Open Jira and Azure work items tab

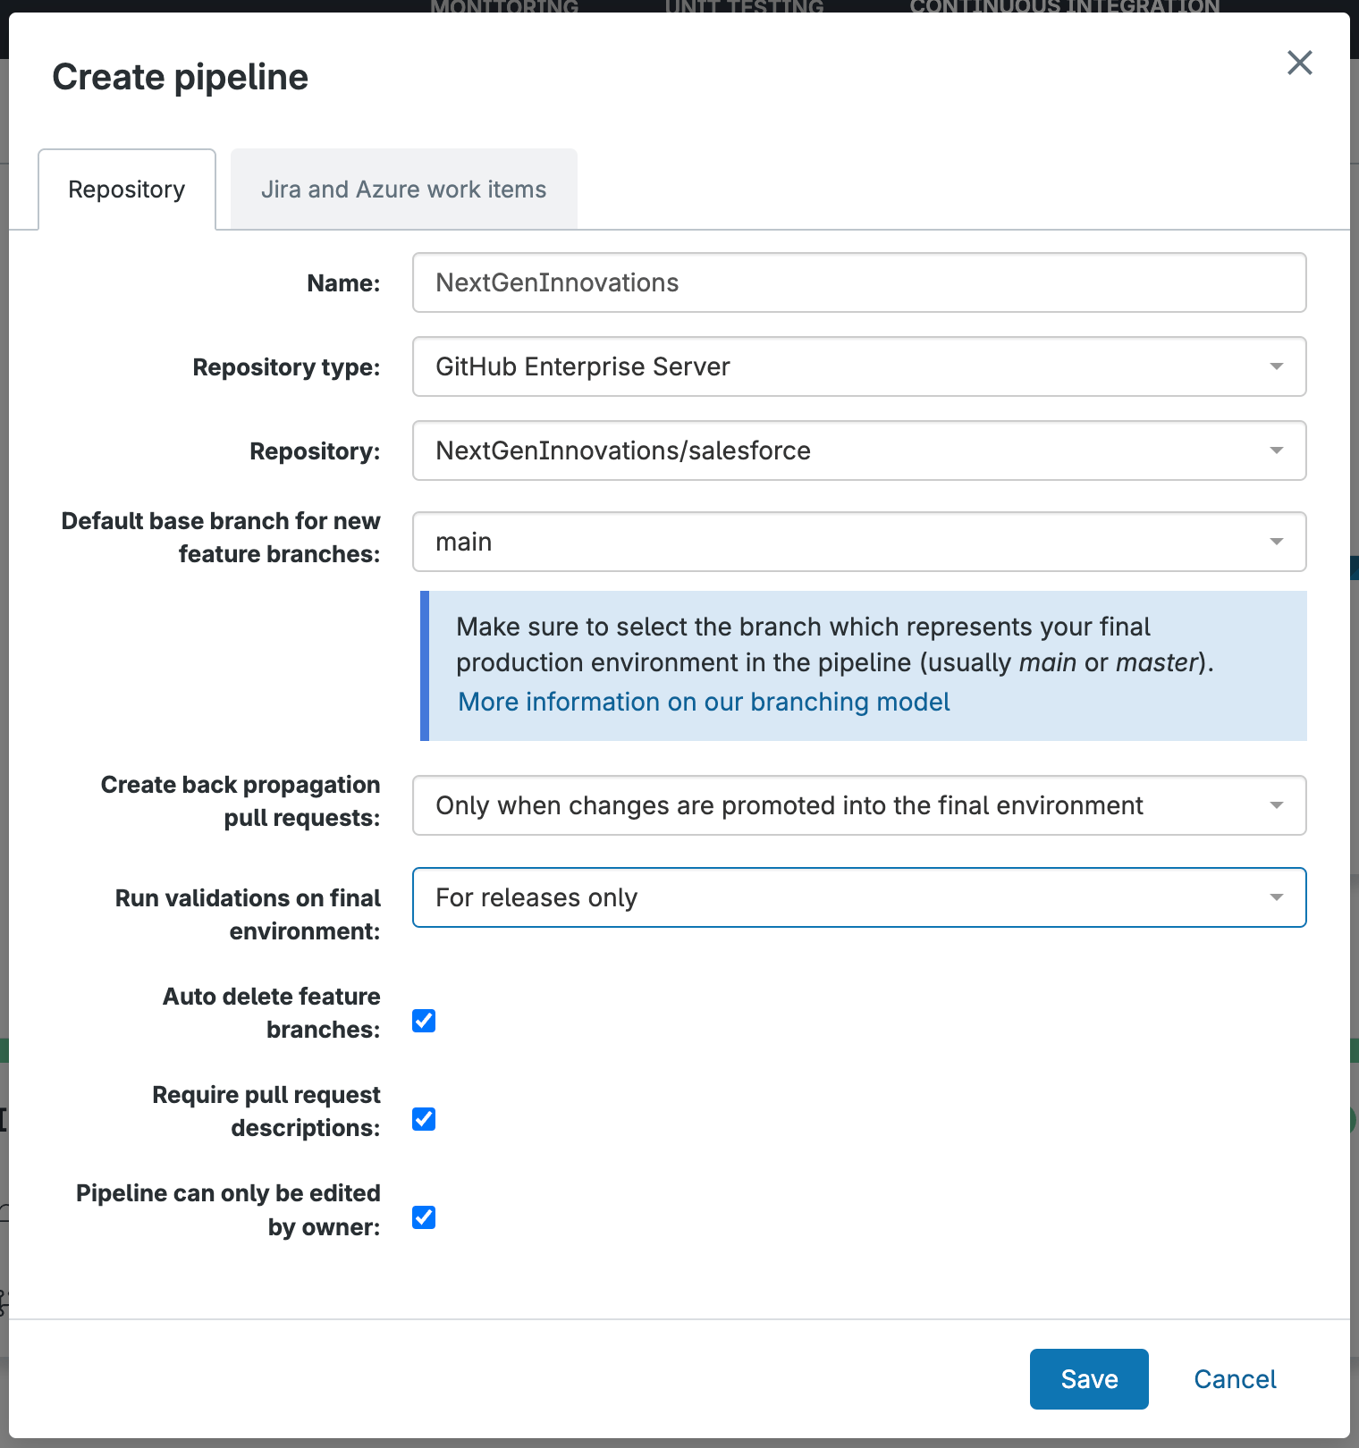click(403, 189)
